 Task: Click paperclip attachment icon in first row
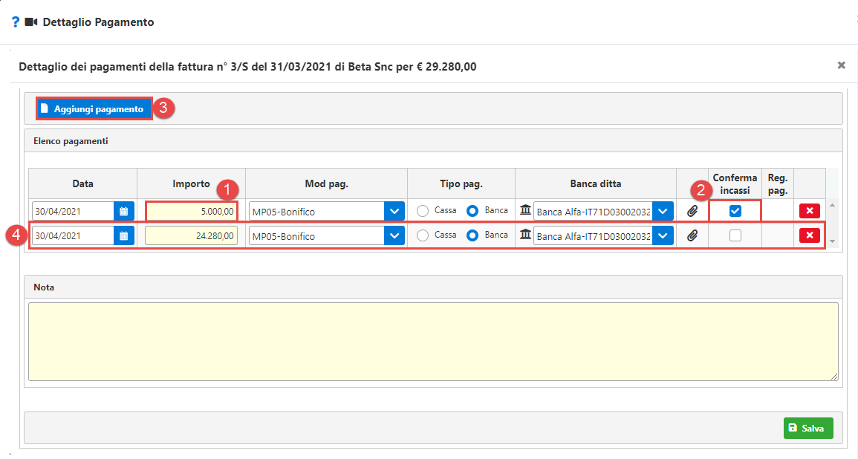(692, 212)
